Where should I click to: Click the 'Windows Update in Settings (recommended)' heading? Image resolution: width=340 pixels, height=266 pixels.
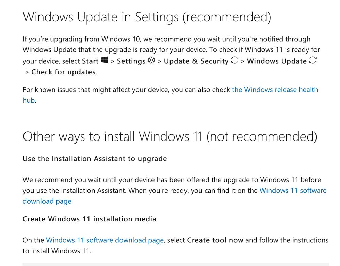coord(147,17)
